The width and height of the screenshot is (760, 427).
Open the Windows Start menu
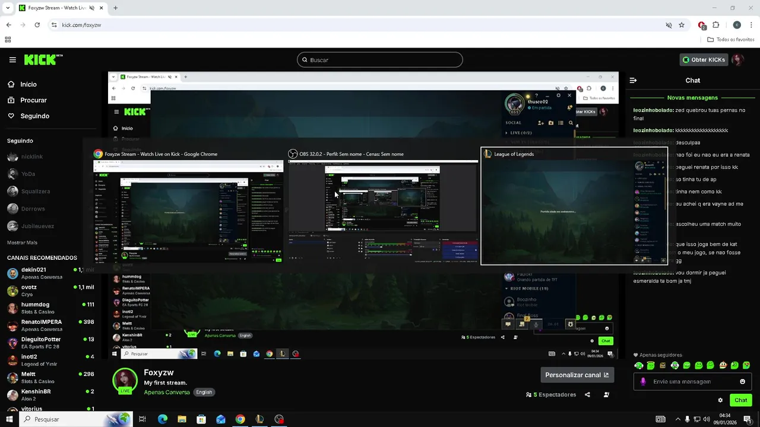point(9,419)
